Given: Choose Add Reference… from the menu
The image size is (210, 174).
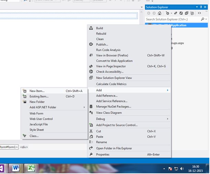Looking at the screenshot, I should coord(107,96).
